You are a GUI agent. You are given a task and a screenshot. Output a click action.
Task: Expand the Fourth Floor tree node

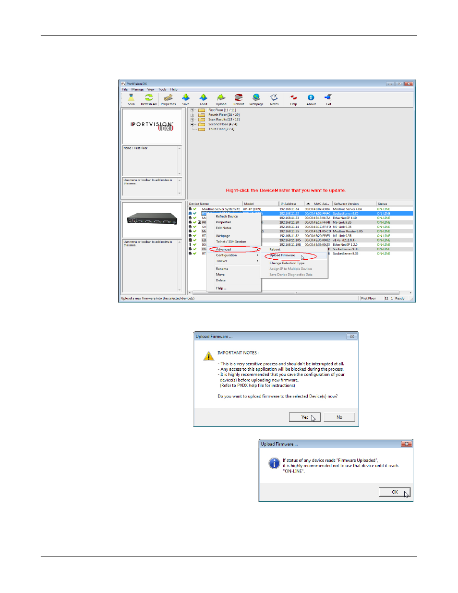tap(192, 115)
